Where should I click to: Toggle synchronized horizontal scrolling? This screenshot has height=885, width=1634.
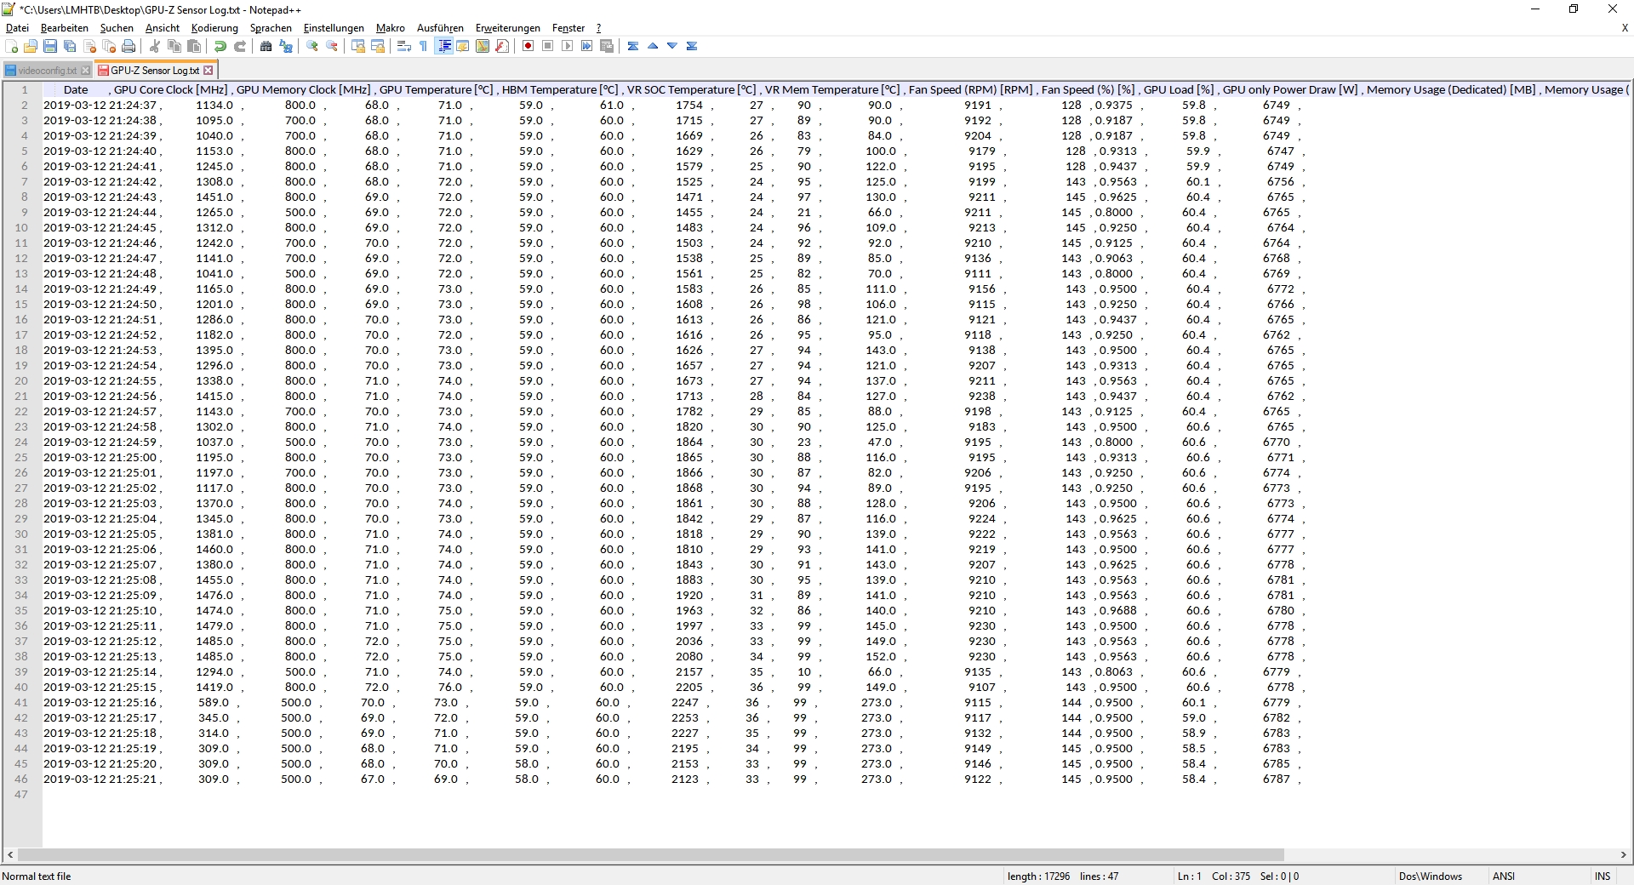378,47
